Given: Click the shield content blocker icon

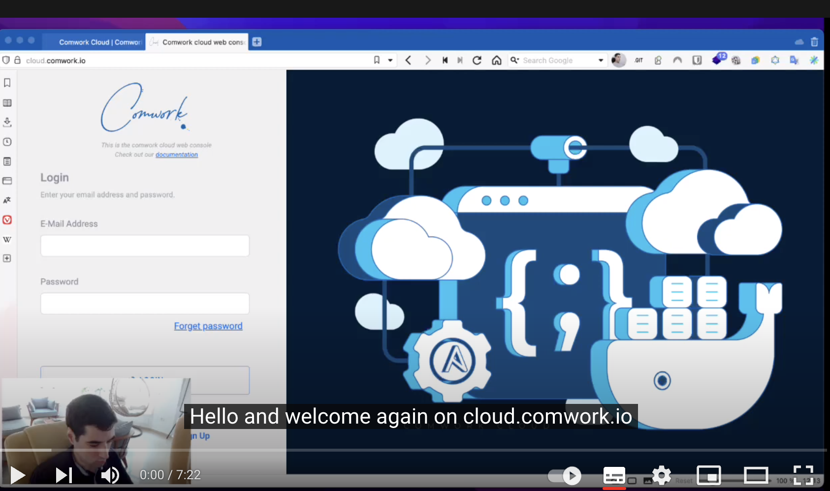Looking at the screenshot, I should click(x=6, y=60).
